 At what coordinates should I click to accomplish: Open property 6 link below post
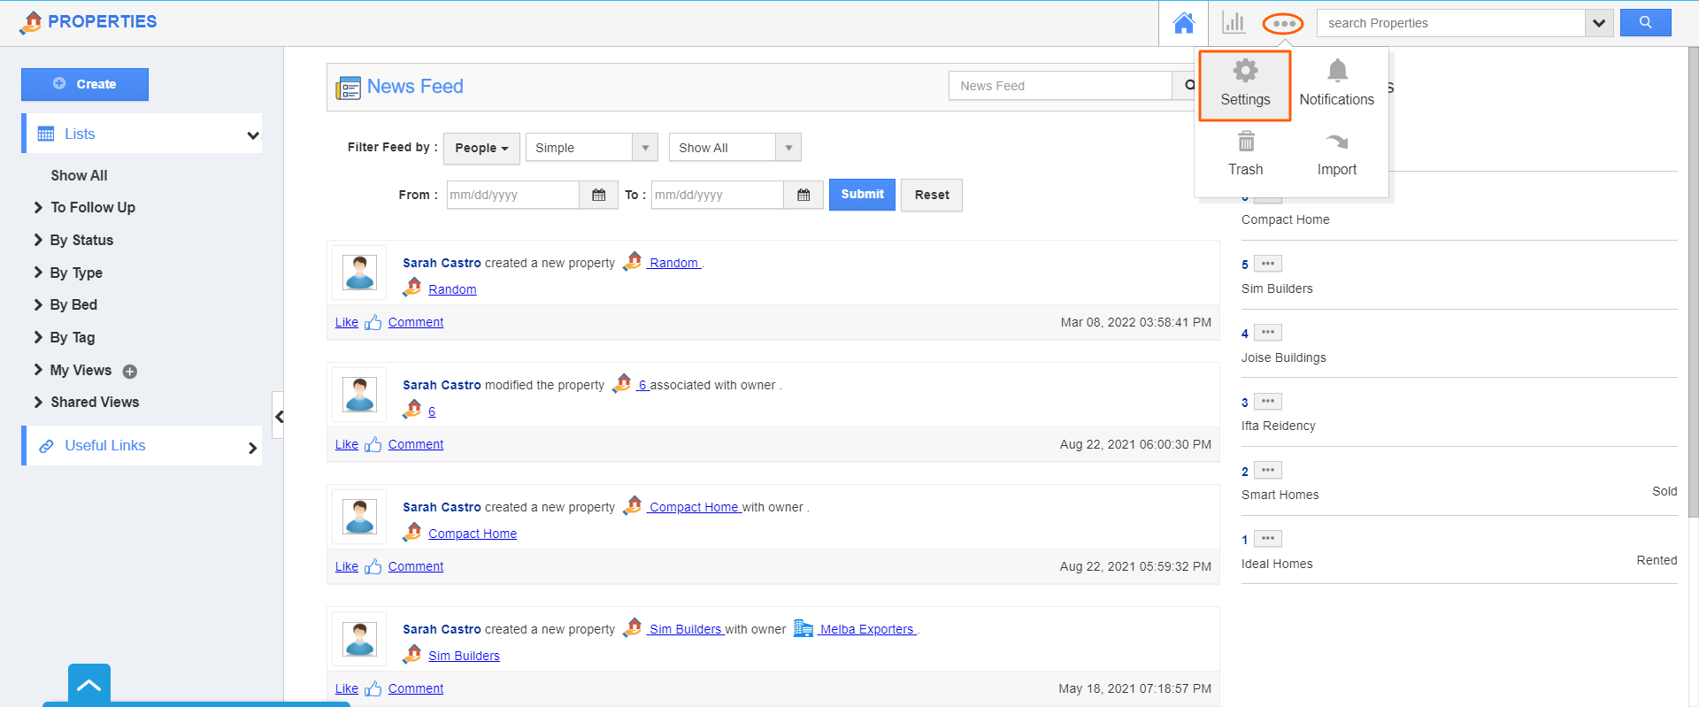point(432,411)
